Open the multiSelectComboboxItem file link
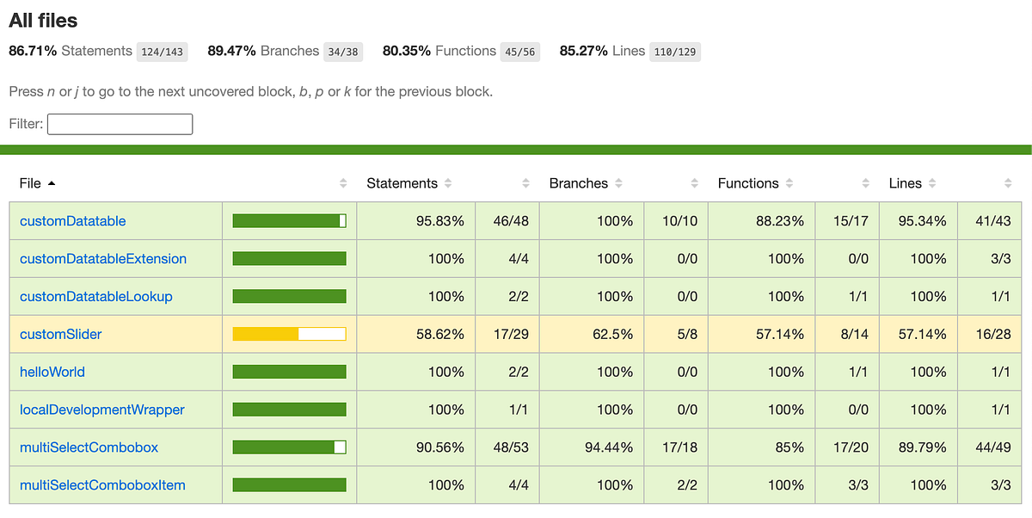 102,486
